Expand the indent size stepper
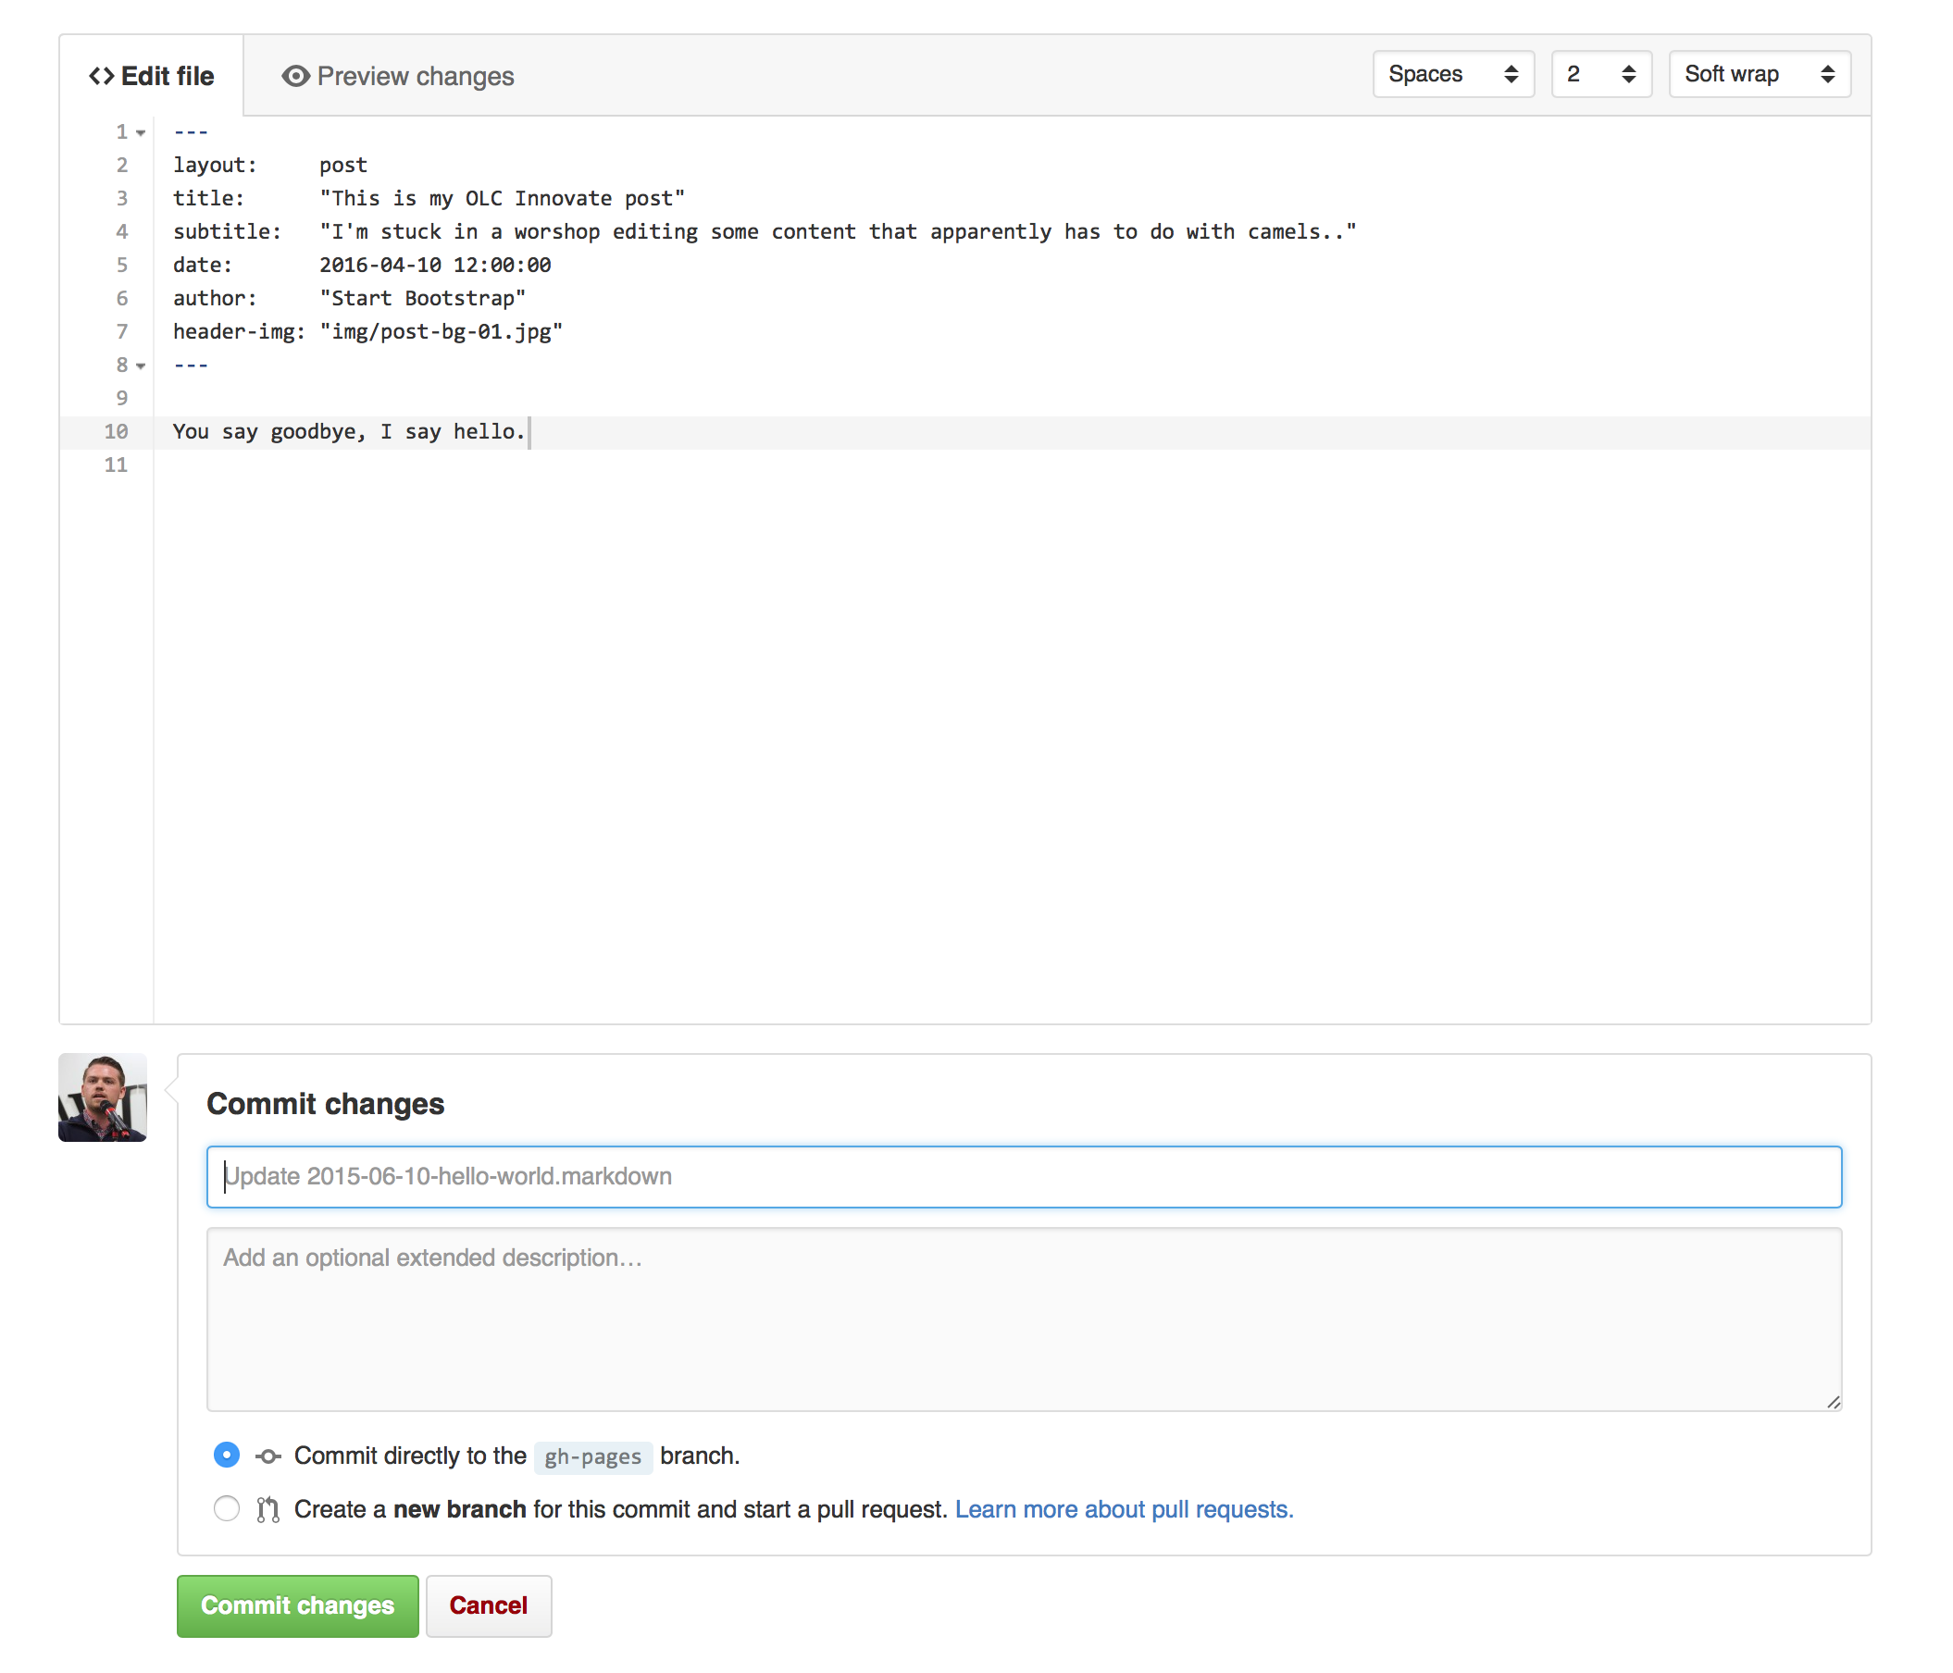This screenshot has width=1953, height=1673. click(x=1596, y=73)
